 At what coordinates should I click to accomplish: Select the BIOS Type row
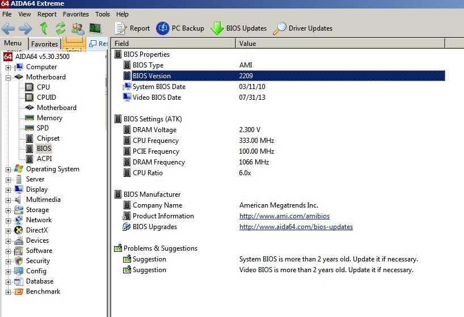click(284, 65)
